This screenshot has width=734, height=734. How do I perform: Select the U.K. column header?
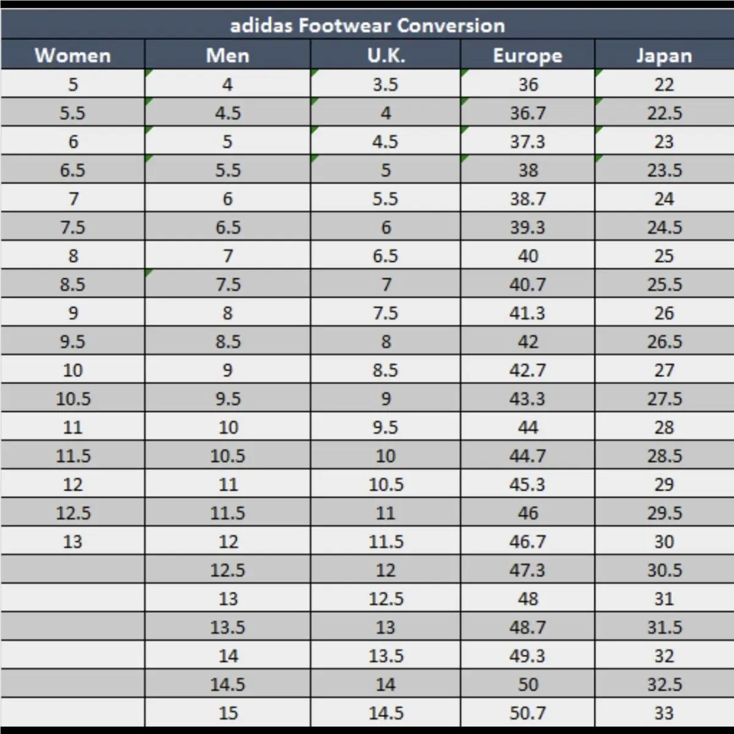coord(385,55)
